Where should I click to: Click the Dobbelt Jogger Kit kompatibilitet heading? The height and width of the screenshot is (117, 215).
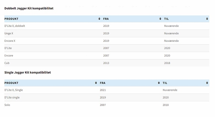pyautogui.click(x=29, y=8)
